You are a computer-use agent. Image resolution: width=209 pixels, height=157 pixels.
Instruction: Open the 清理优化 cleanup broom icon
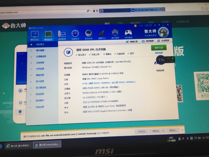pyautogui.click(x=102, y=34)
